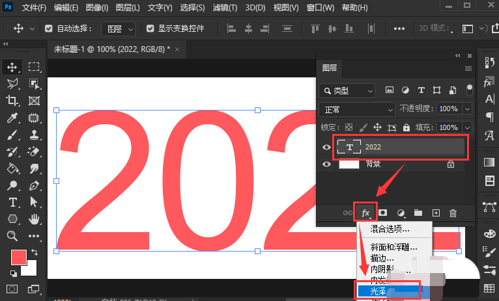Click the fx layer style button
This screenshot has height=301, width=499.
[x=365, y=213]
